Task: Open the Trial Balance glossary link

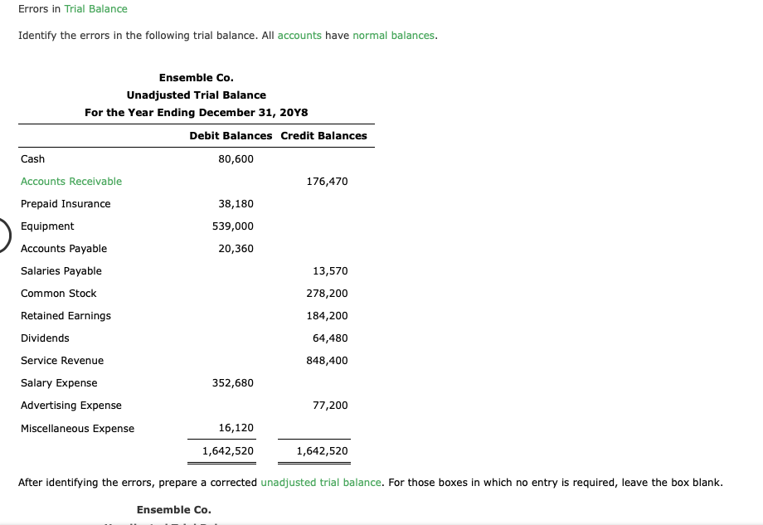Action: 95,8
